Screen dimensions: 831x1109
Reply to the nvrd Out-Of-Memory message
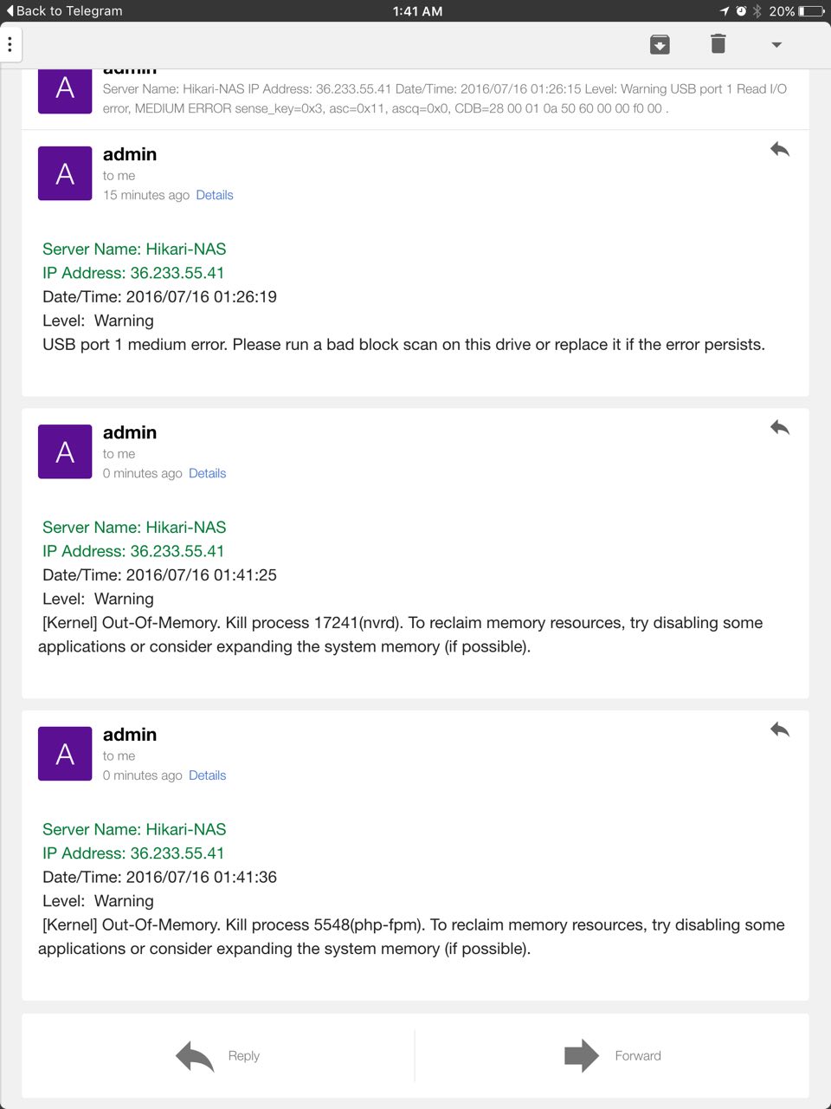pos(779,428)
